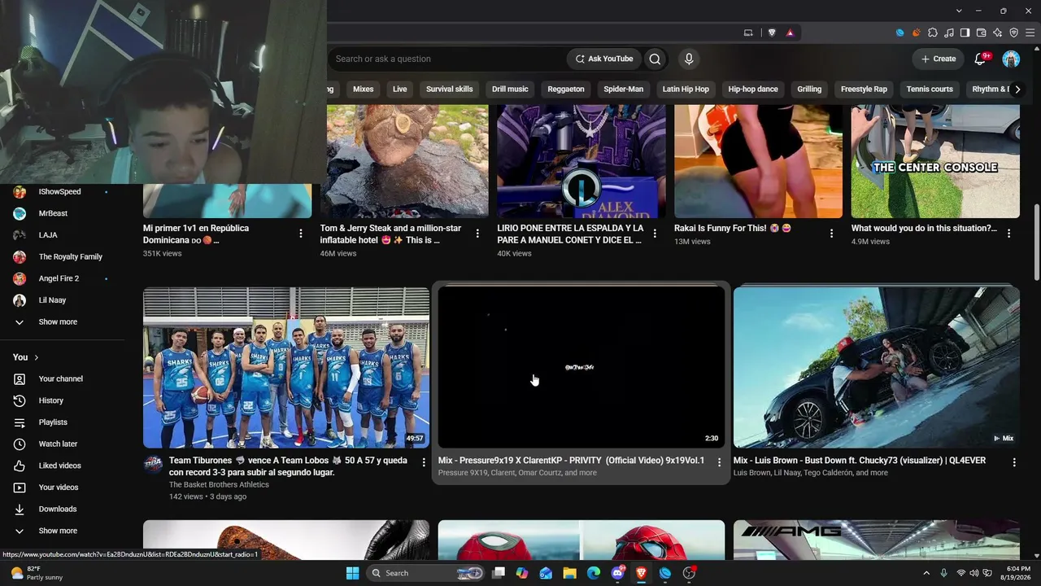This screenshot has height=586, width=1041.
Task: Open the browser extensions puzzle icon
Action: [933, 33]
